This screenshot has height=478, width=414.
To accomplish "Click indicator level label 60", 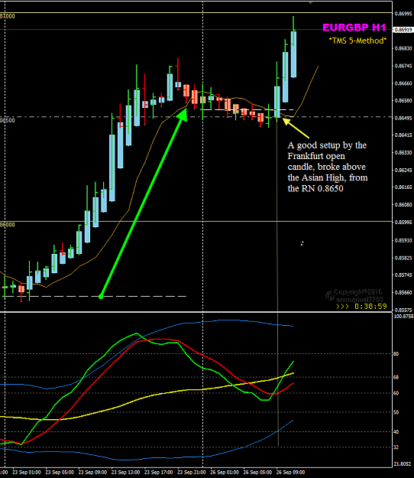I will (x=396, y=393).
